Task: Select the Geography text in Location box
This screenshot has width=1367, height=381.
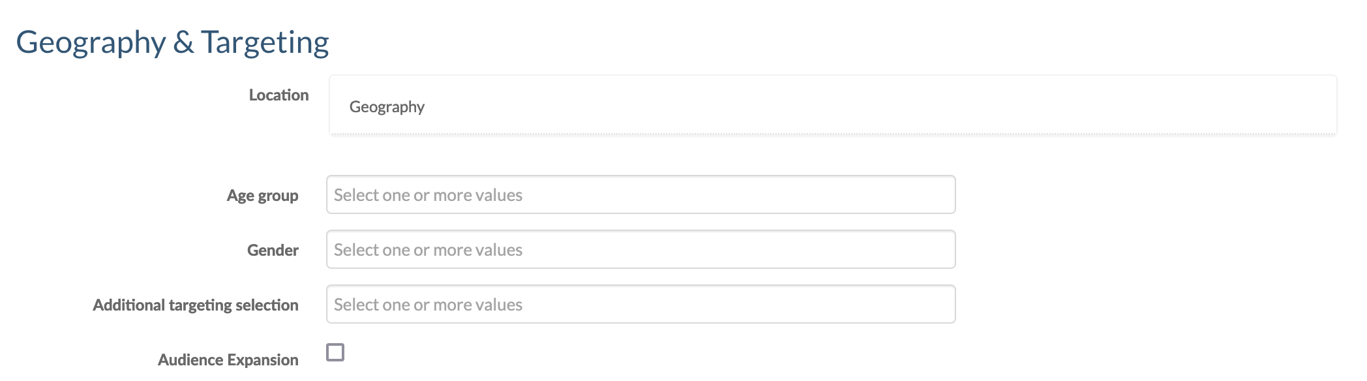Action: point(387,107)
